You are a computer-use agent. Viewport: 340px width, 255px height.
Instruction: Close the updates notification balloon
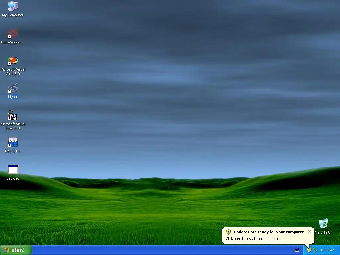310,231
